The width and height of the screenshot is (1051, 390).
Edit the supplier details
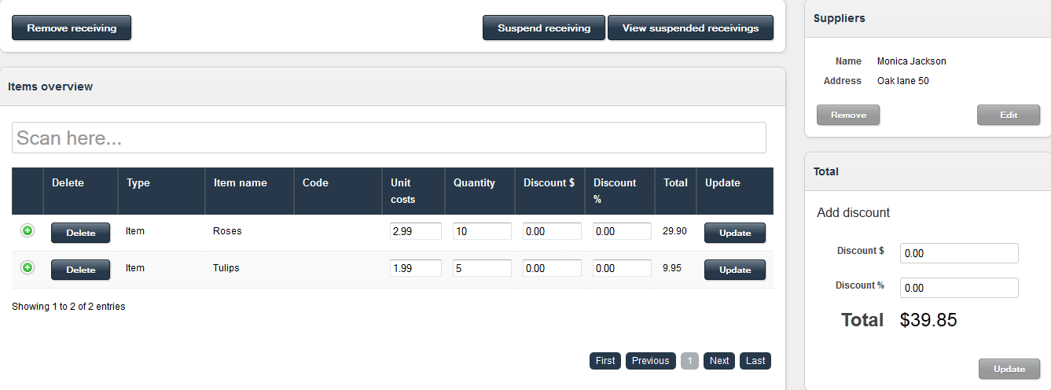[x=1008, y=115]
